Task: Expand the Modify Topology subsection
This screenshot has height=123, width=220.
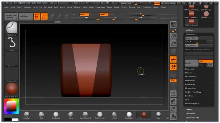Action: pos(193,92)
